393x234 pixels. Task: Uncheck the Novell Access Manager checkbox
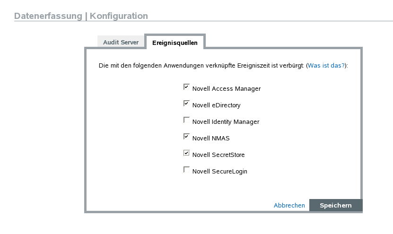click(186, 87)
